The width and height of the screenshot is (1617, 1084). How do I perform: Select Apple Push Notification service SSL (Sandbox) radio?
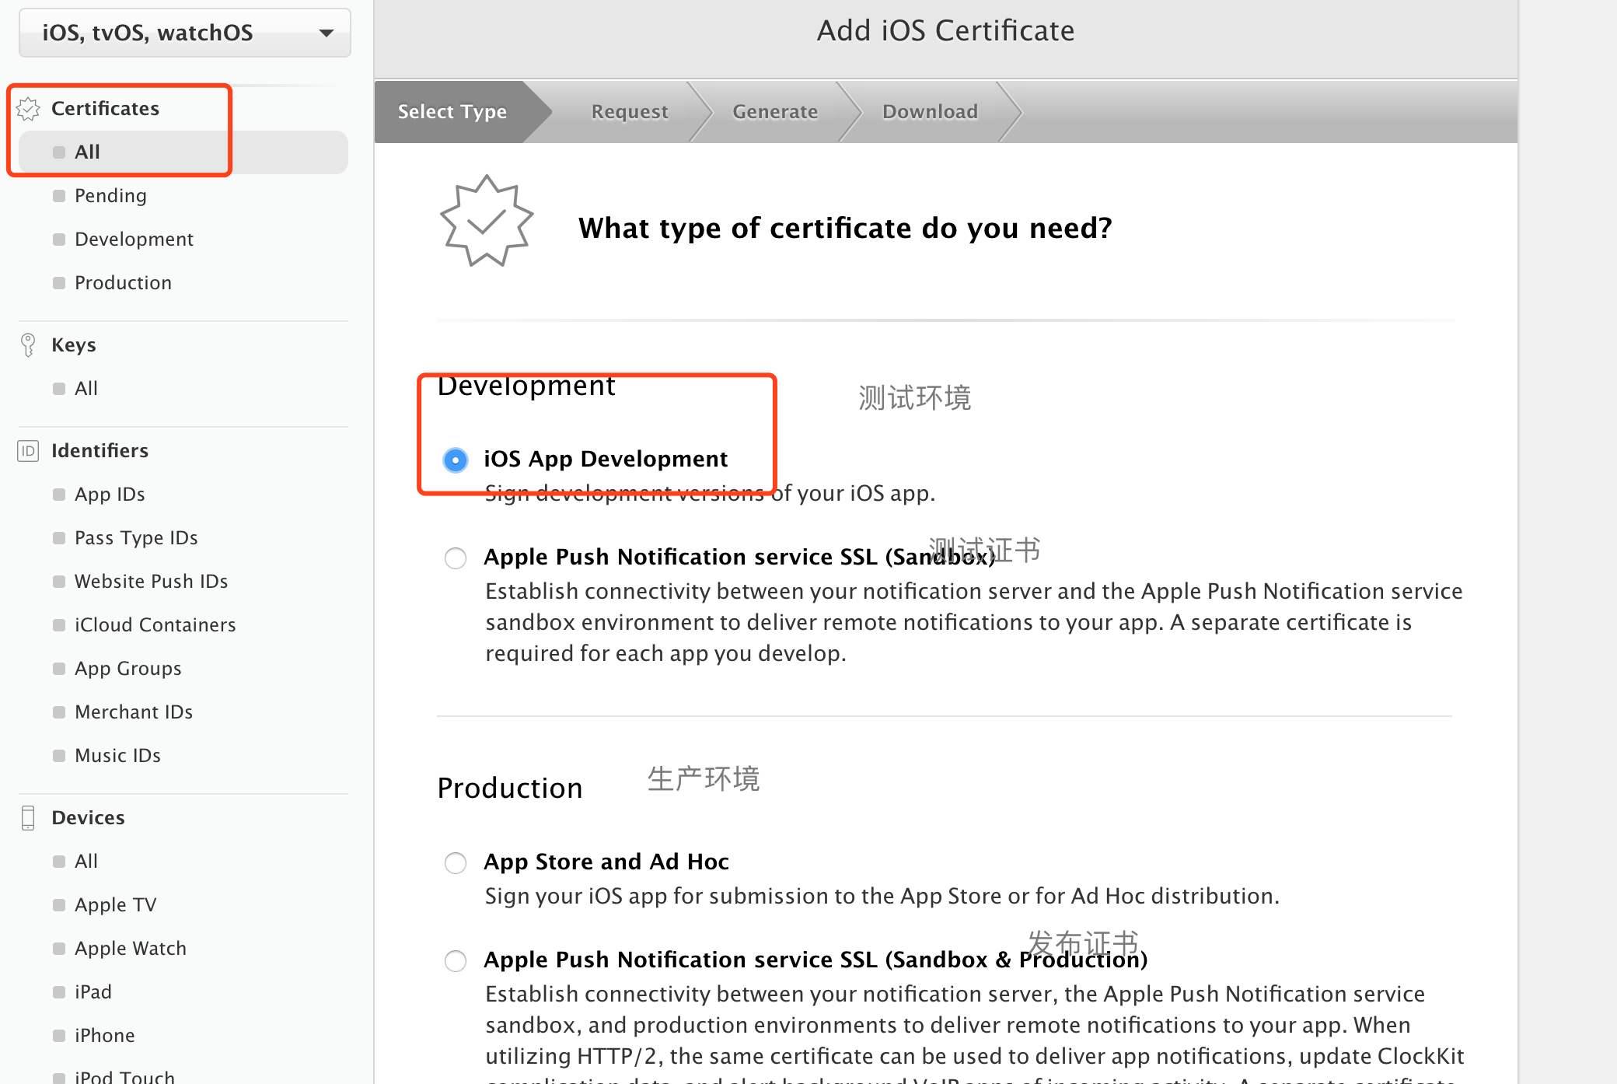point(456,558)
